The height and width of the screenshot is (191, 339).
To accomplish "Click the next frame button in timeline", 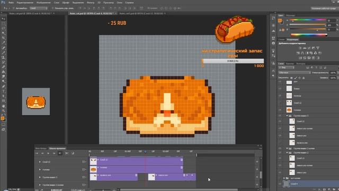I will tap(54, 153).
